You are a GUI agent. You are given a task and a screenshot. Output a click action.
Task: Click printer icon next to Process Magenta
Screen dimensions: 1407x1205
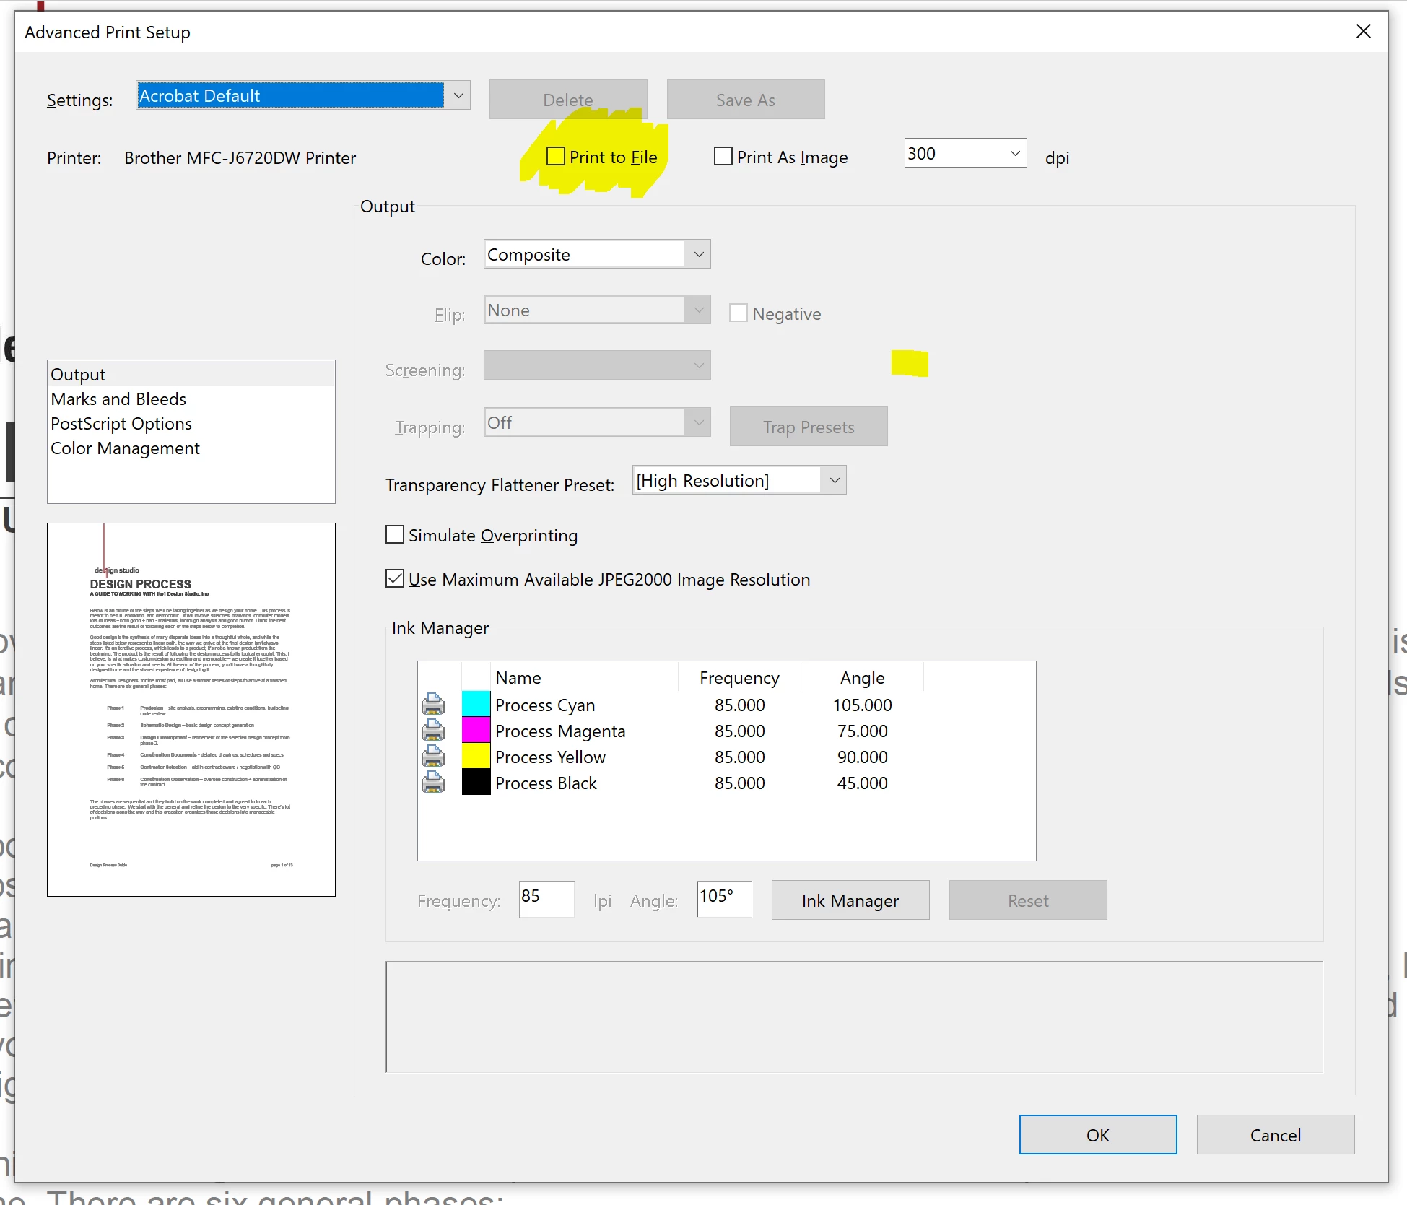point(433,731)
